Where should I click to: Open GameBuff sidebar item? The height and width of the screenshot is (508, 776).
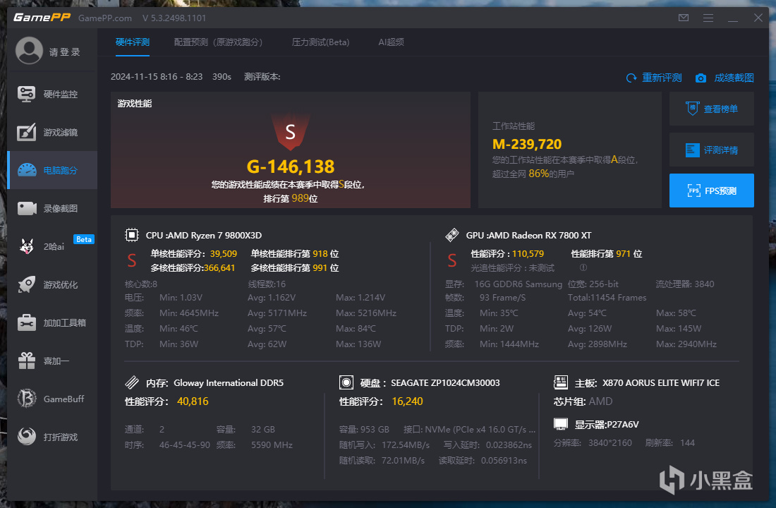click(x=52, y=399)
